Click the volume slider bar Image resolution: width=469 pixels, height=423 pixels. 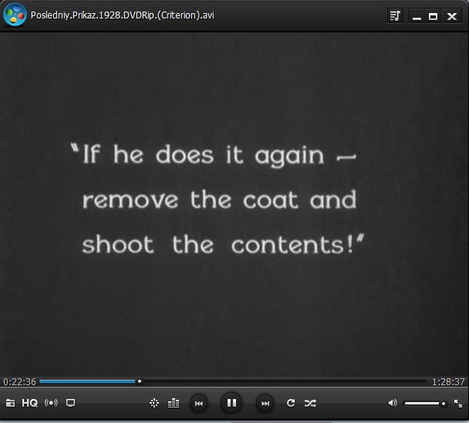[425, 404]
